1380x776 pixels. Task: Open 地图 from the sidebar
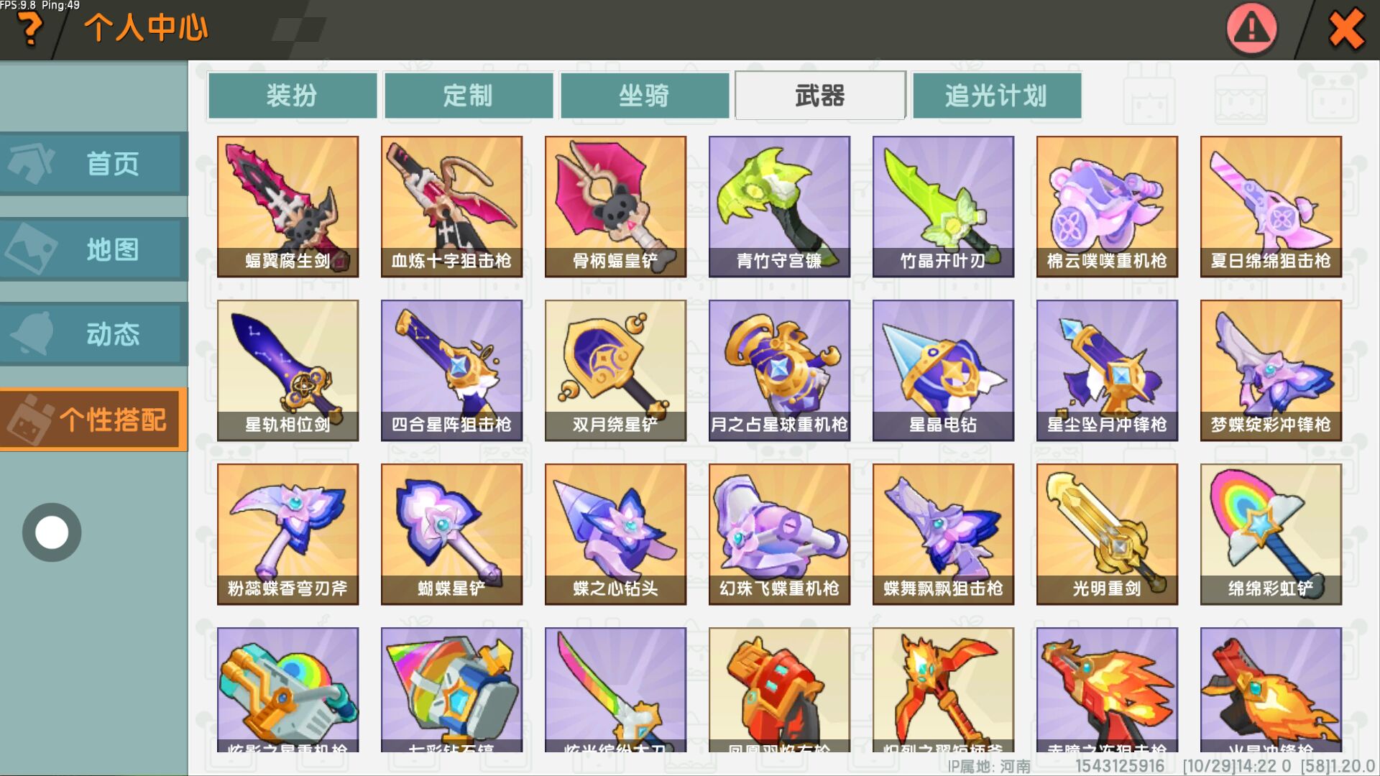(93, 249)
